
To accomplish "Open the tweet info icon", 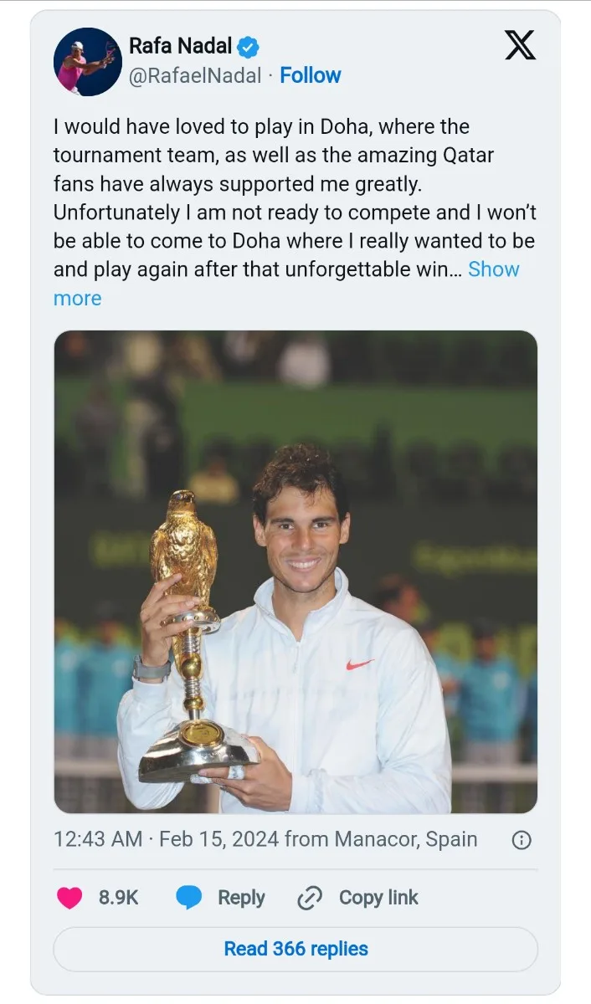I will point(521,840).
